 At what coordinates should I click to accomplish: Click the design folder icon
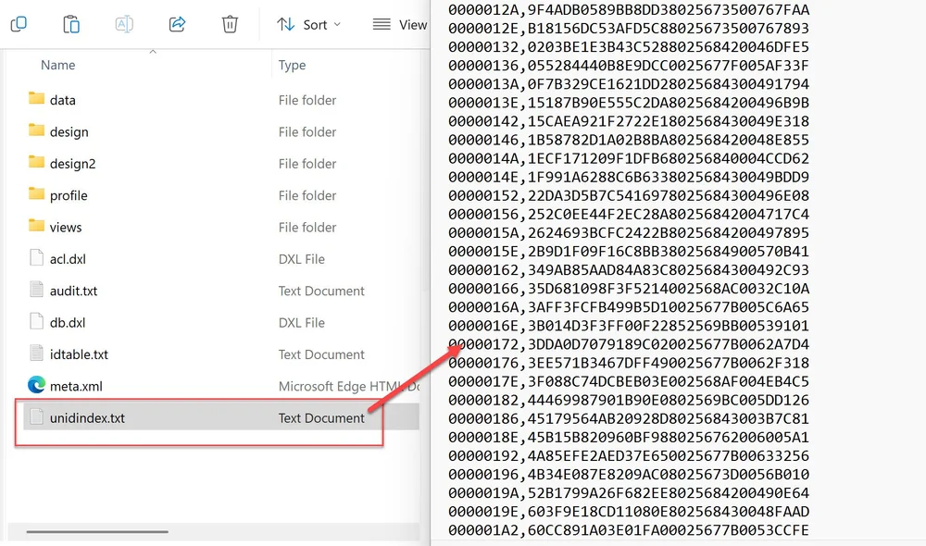click(x=37, y=130)
